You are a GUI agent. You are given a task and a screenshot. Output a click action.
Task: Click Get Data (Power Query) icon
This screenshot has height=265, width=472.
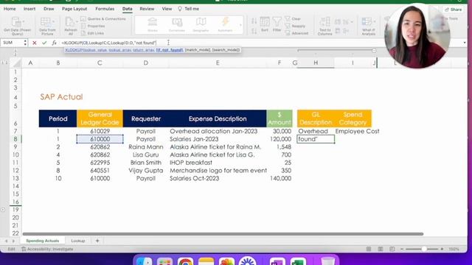15,22
